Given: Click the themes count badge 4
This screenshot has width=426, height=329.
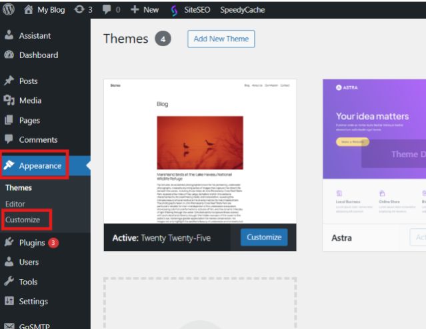Looking at the screenshot, I should tap(163, 39).
